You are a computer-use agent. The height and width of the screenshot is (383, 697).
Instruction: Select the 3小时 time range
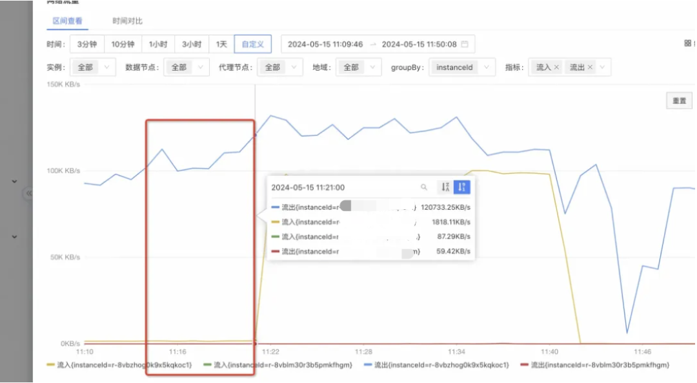[x=192, y=44]
